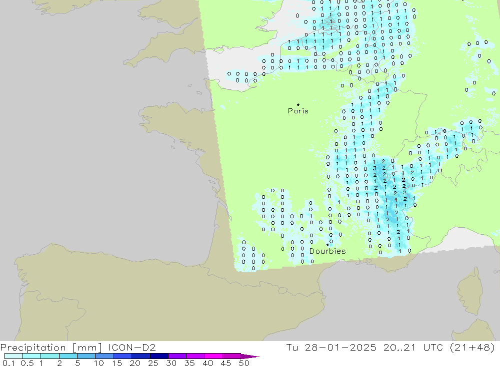Viewport: 500px width, 366px height.
Task: Click the legend label '15'
Action: tap(117, 363)
